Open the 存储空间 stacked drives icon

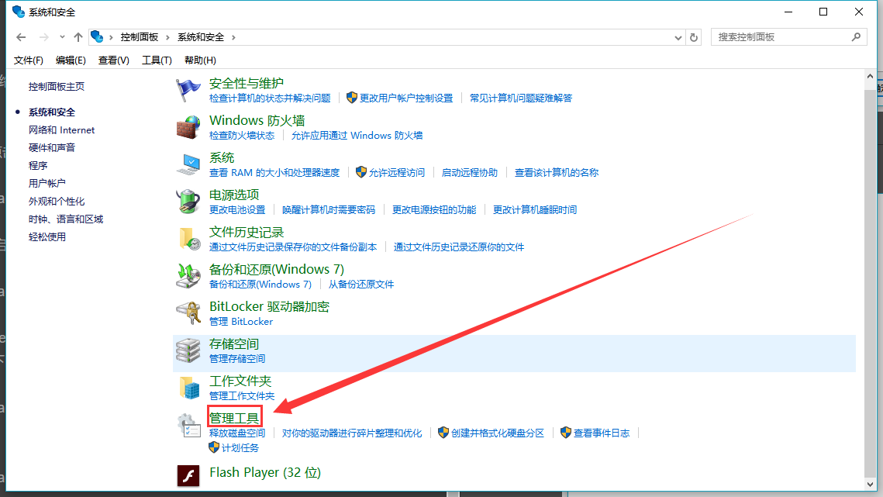coord(188,350)
